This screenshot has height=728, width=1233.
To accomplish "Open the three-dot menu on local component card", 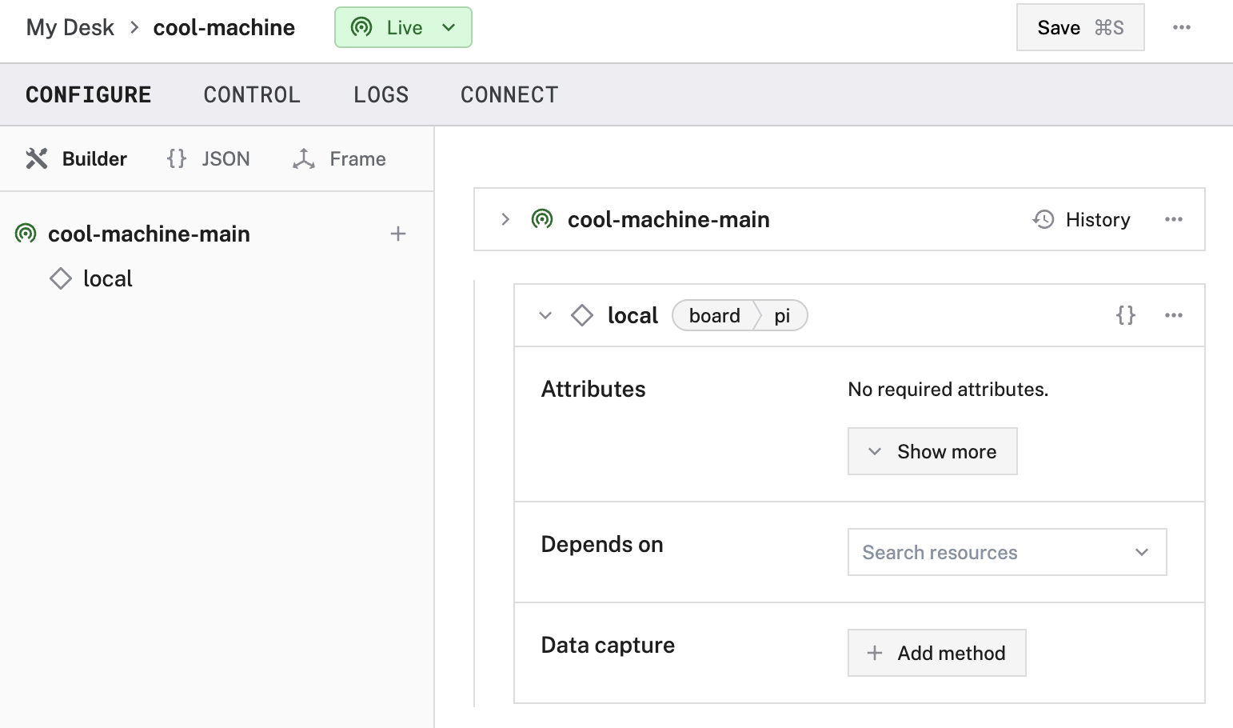I will pos(1173,315).
